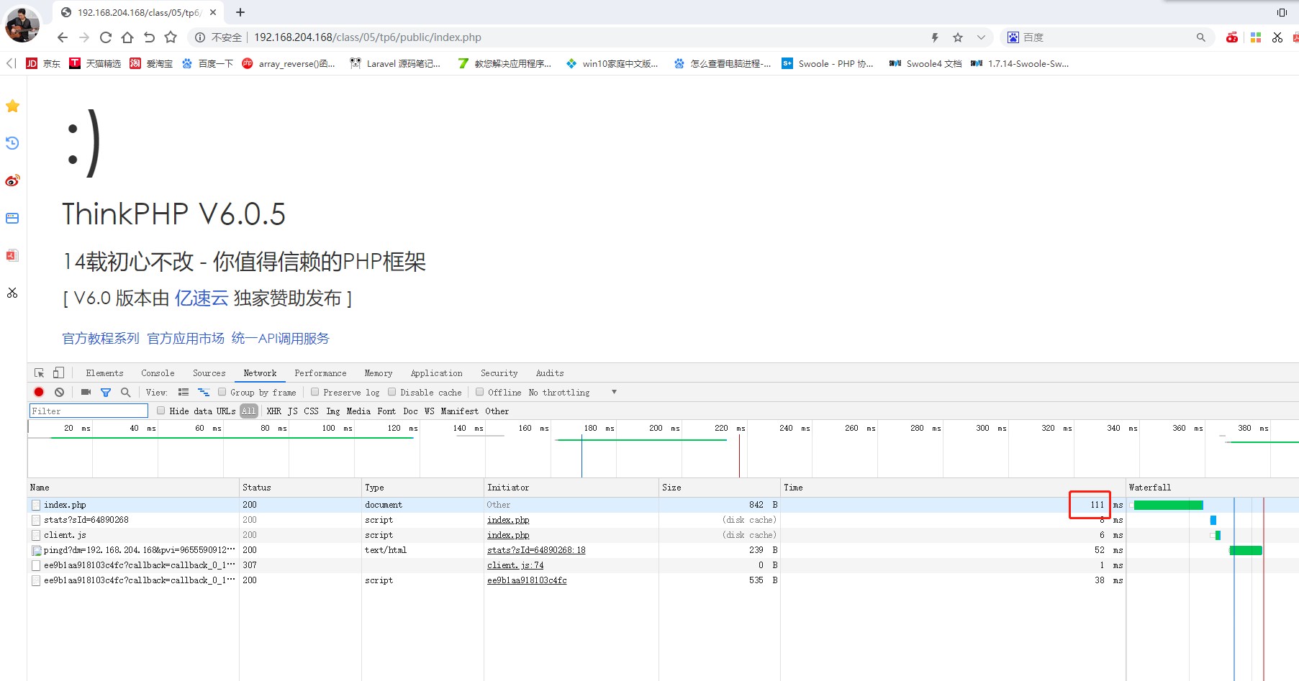Switch to large request rows view
The image size is (1299, 681).
pyautogui.click(x=184, y=392)
